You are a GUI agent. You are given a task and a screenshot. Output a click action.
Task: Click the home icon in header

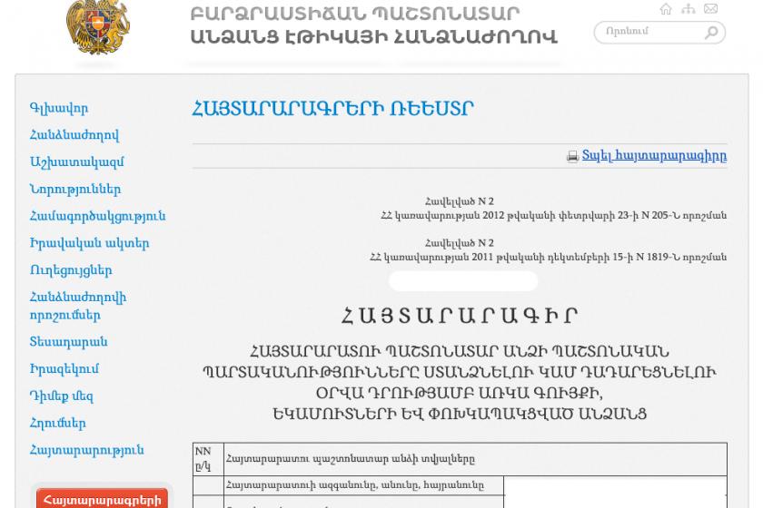click(x=666, y=9)
